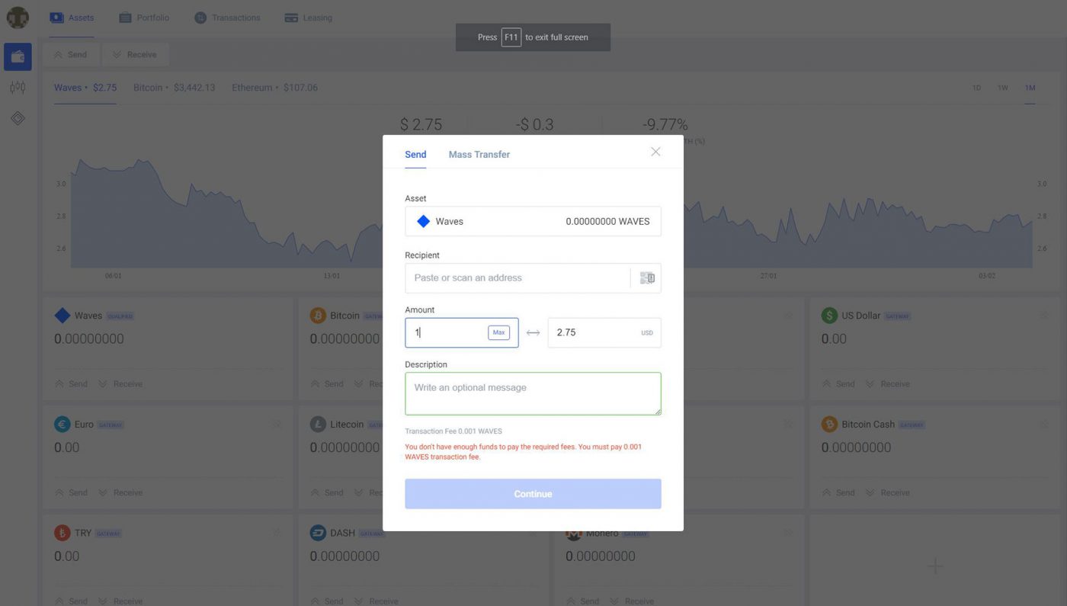
Task: Open the Transactions tab
Action: click(227, 18)
